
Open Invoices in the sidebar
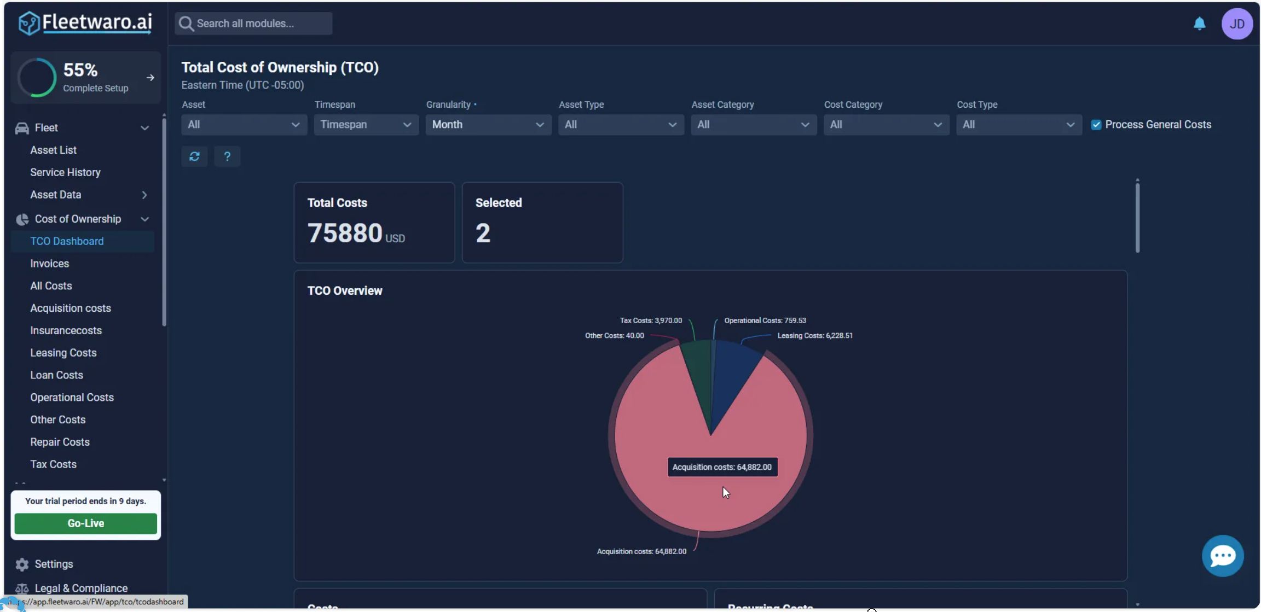click(x=49, y=264)
